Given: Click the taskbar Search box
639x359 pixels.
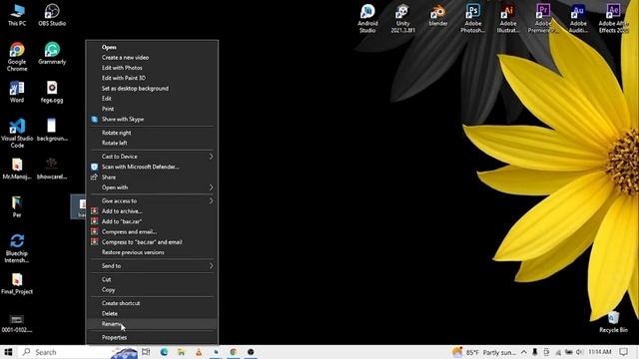Looking at the screenshot, I should 78,352.
